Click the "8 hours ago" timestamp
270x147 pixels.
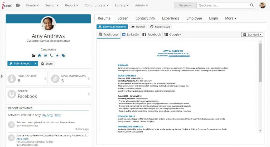(x=82, y=129)
